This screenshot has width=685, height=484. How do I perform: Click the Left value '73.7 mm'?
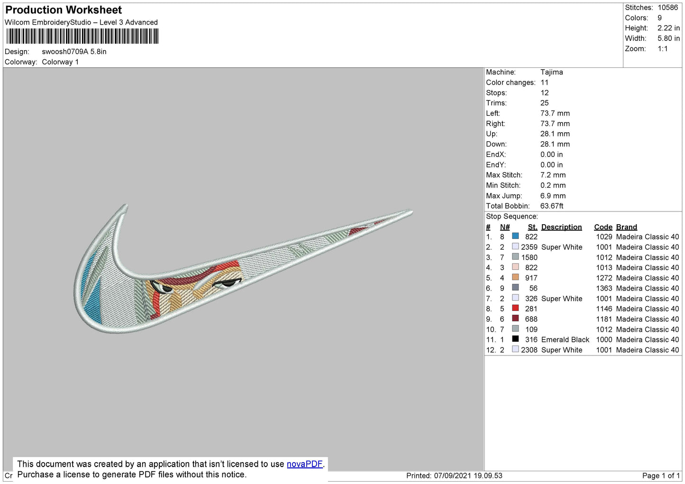555,113
